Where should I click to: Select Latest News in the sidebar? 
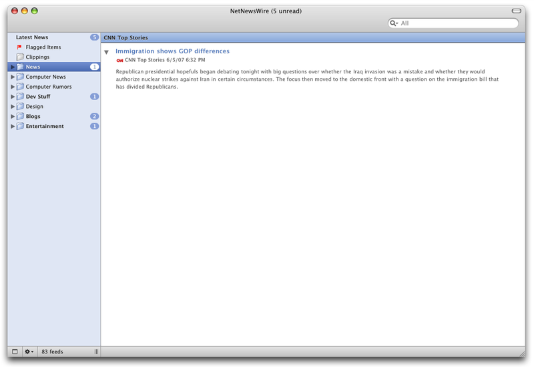[x=54, y=37]
